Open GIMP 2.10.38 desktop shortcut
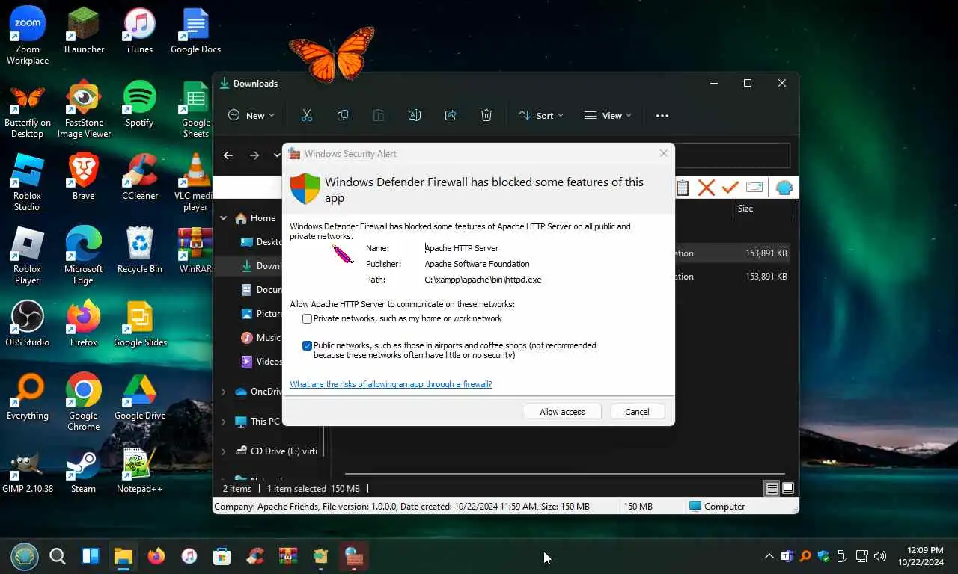This screenshot has height=574, width=958. click(x=28, y=470)
